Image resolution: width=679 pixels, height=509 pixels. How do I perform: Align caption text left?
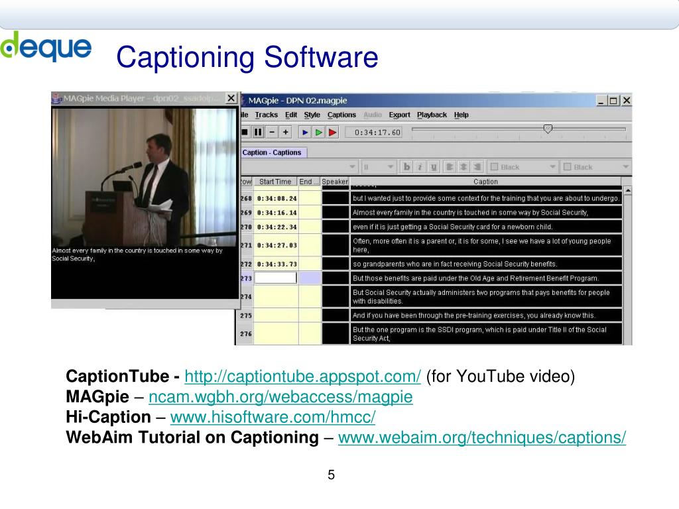[450, 167]
